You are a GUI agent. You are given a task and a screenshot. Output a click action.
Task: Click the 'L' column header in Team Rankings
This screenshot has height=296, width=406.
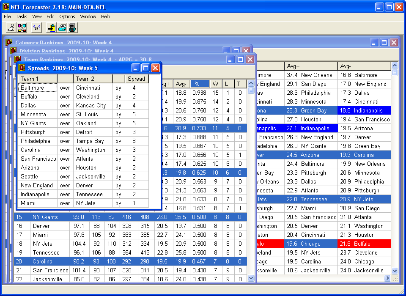tap(228, 84)
